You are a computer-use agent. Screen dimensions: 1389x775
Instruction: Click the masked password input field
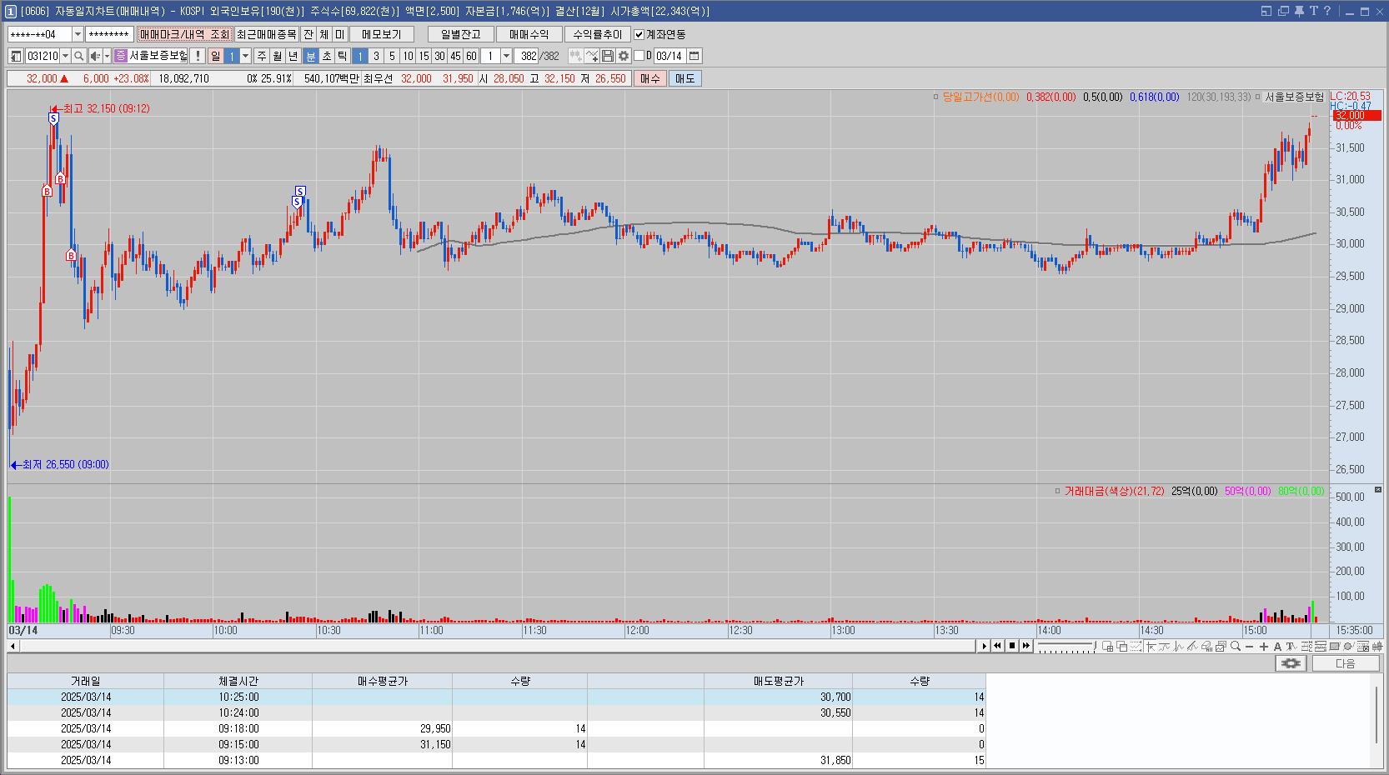click(x=109, y=34)
